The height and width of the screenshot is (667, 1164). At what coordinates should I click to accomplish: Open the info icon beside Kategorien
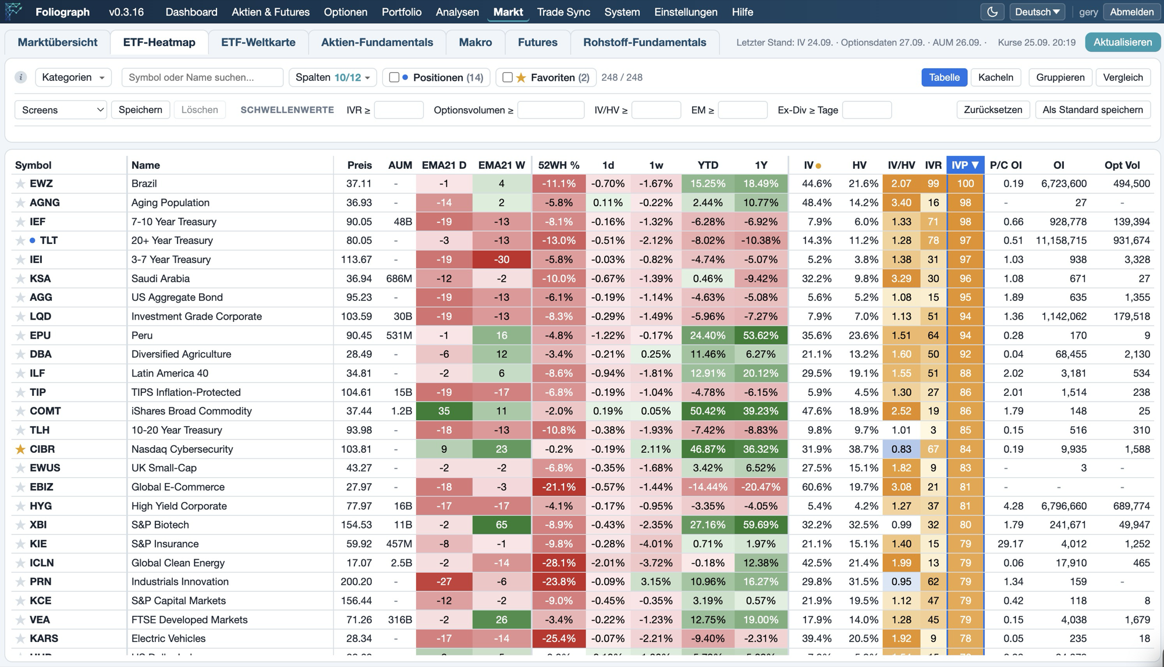[21, 77]
